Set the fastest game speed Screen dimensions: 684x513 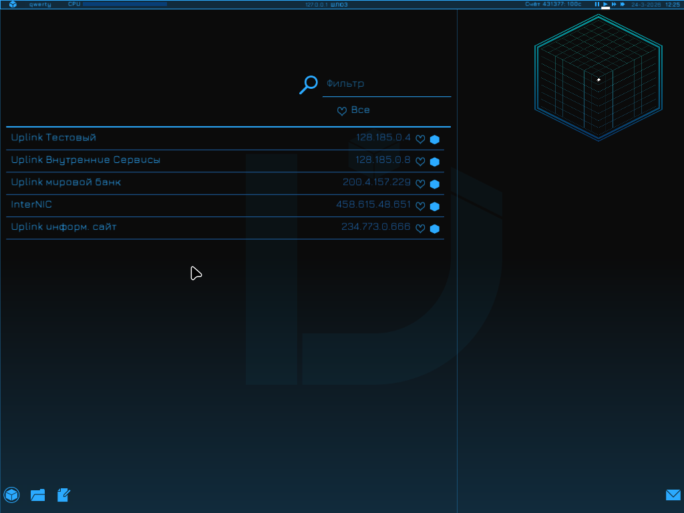(623, 4)
